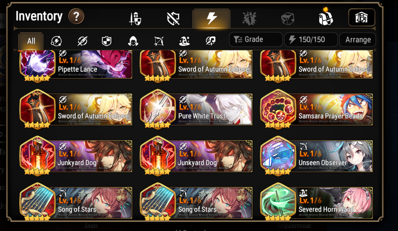The height and width of the screenshot is (231, 398).
Task: Click the Arrange button
Action: pyautogui.click(x=358, y=40)
